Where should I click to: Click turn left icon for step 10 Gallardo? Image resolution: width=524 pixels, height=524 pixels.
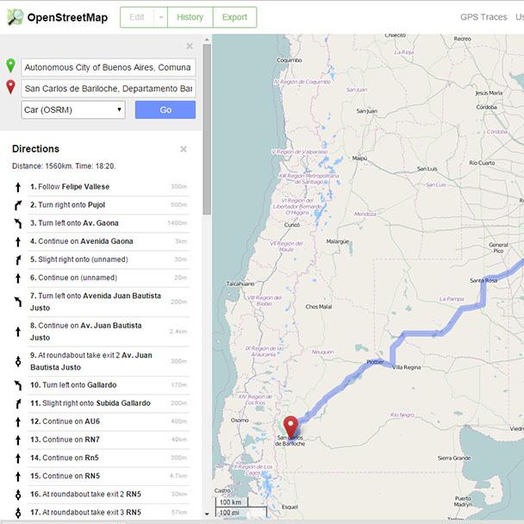click(x=18, y=385)
